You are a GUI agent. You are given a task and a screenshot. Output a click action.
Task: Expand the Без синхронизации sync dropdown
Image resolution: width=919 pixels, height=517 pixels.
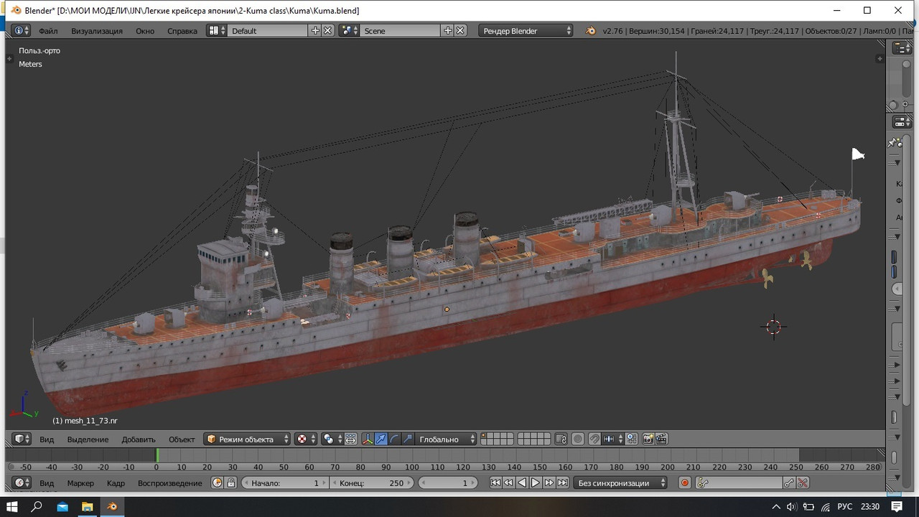point(620,483)
